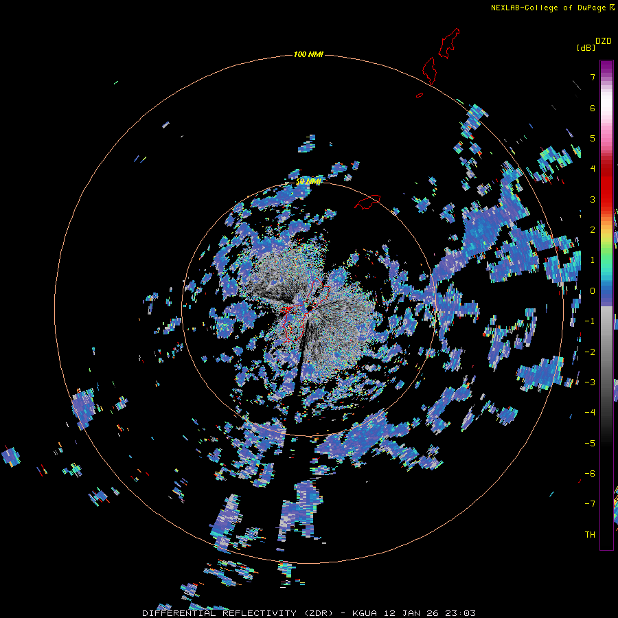Click the 3 value on the scale
Screen dimensions: 618x618
point(593,199)
